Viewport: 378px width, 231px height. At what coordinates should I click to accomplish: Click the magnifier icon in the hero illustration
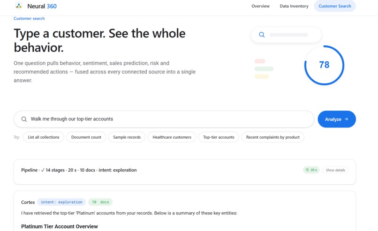pyautogui.click(x=262, y=35)
